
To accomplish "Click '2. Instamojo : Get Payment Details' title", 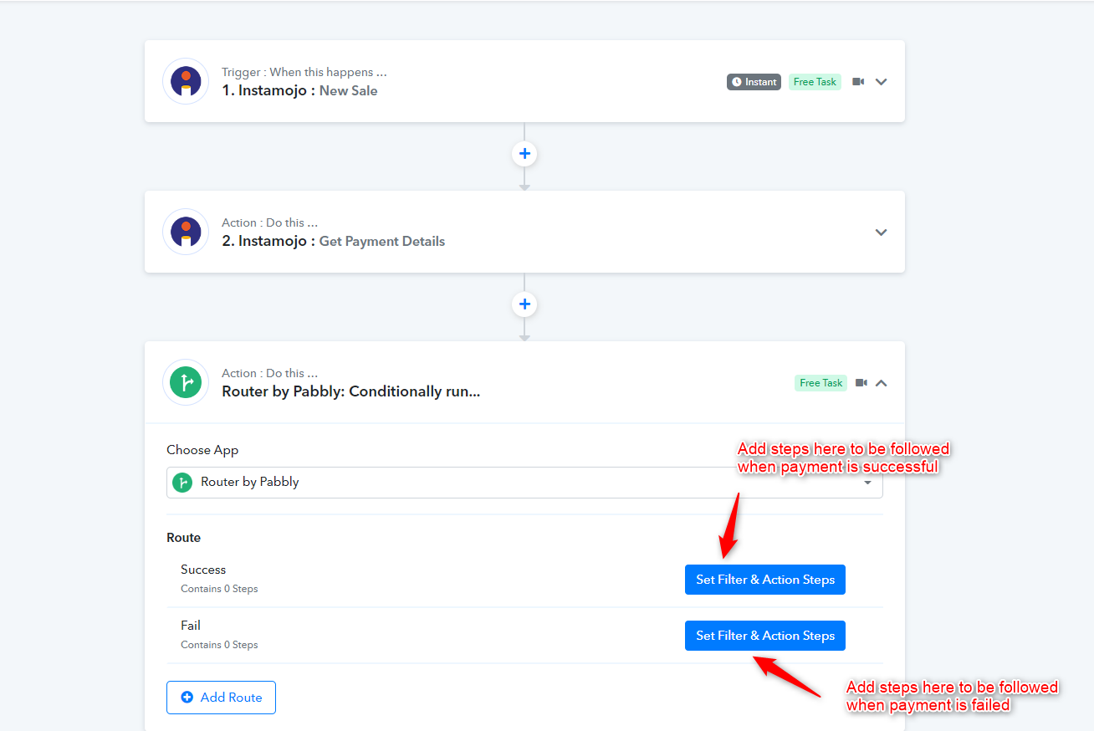I will 333,241.
